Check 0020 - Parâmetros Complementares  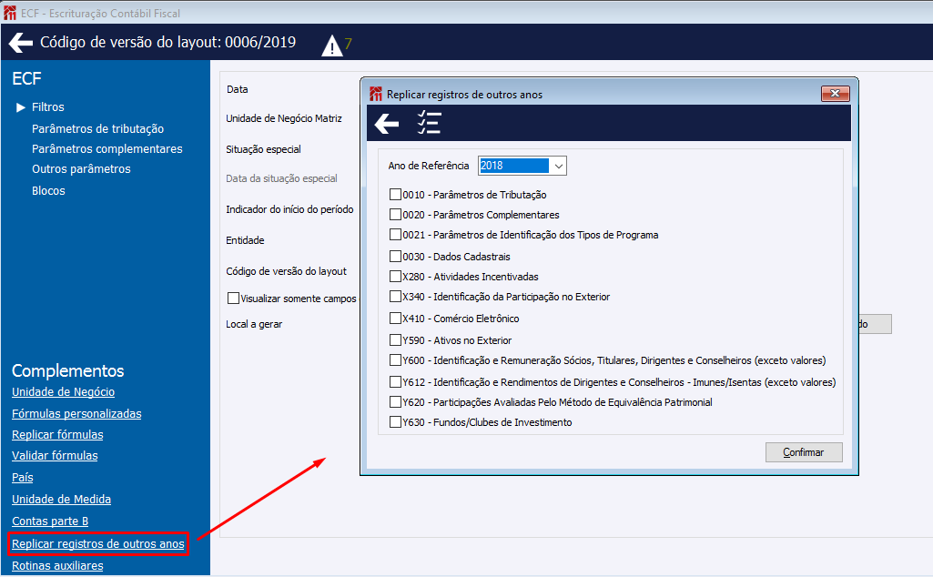pyautogui.click(x=395, y=215)
